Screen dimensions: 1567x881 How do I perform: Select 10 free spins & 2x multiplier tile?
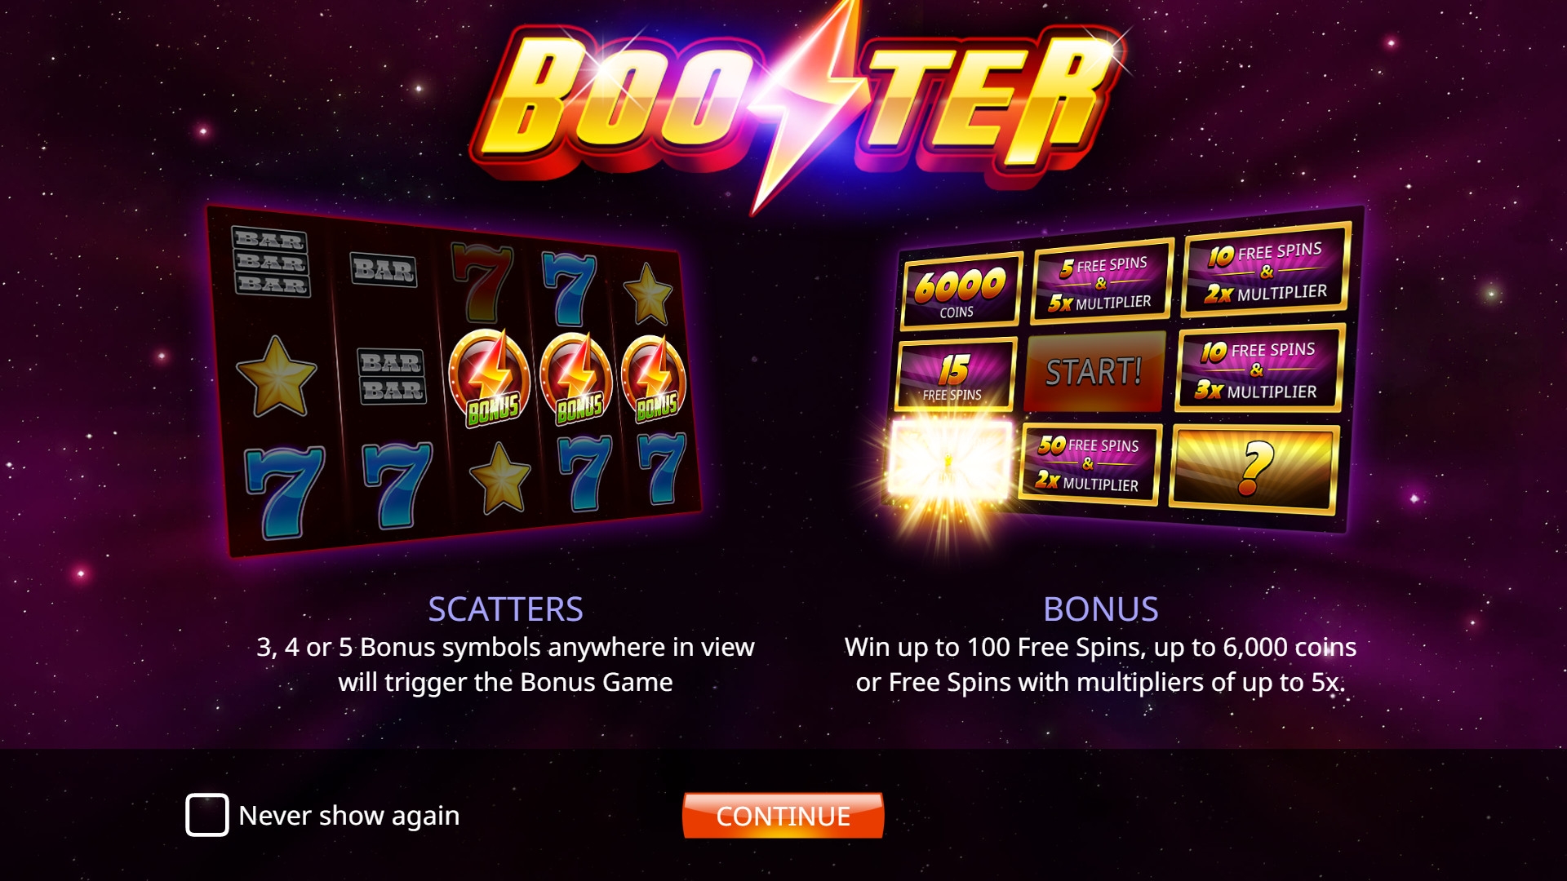coord(1266,271)
